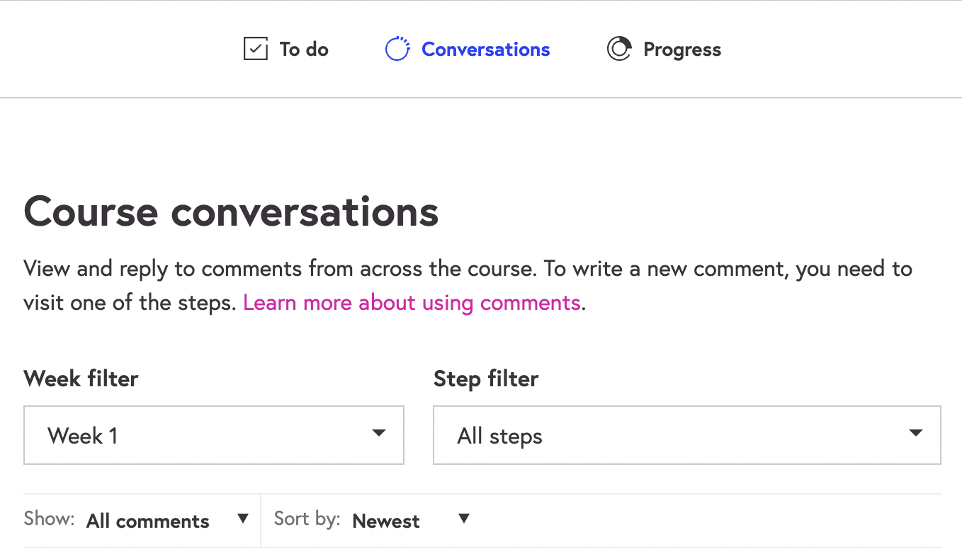Click the Progress pie chart icon

point(618,49)
